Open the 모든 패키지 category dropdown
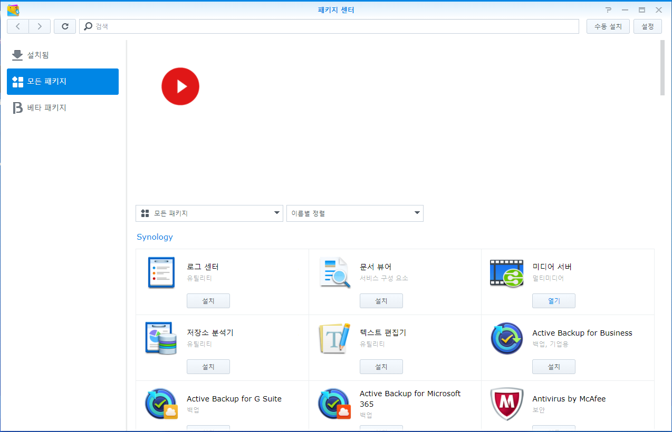The image size is (672, 432). tap(209, 213)
